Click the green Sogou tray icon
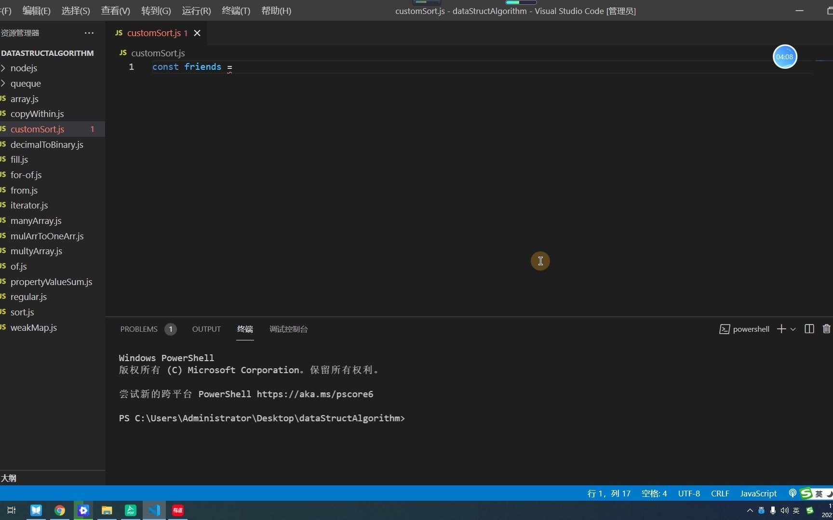This screenshot has height=520, width=833. 810,510
